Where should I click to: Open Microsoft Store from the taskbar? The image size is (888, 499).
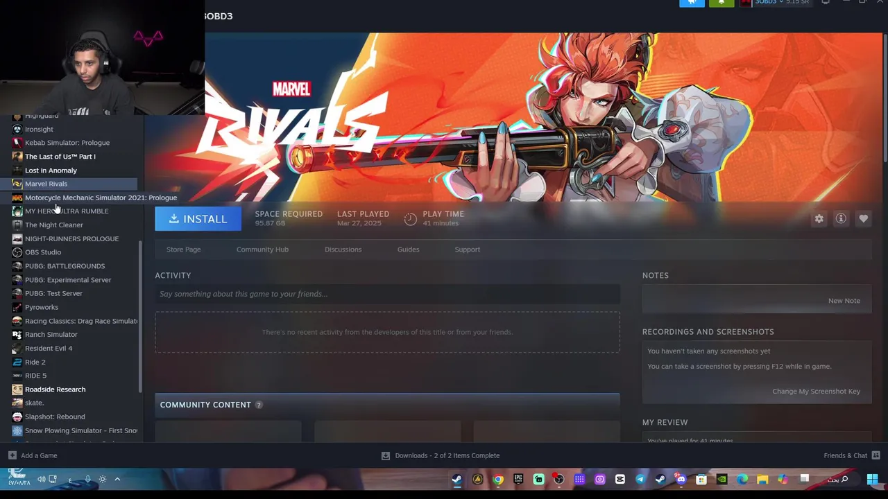701,480
